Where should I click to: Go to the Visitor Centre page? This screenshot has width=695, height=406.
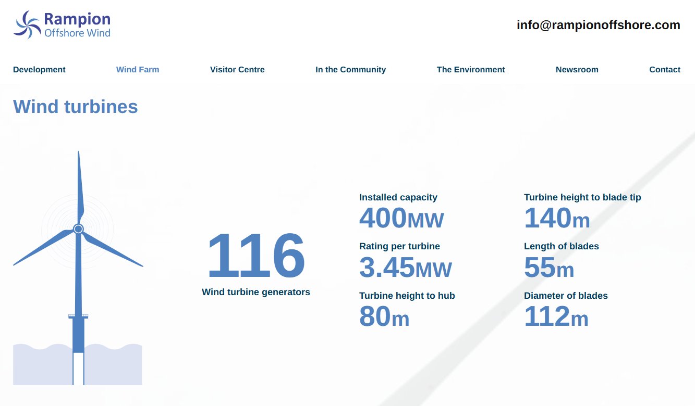pyautogui.click(x=237, y=70)
